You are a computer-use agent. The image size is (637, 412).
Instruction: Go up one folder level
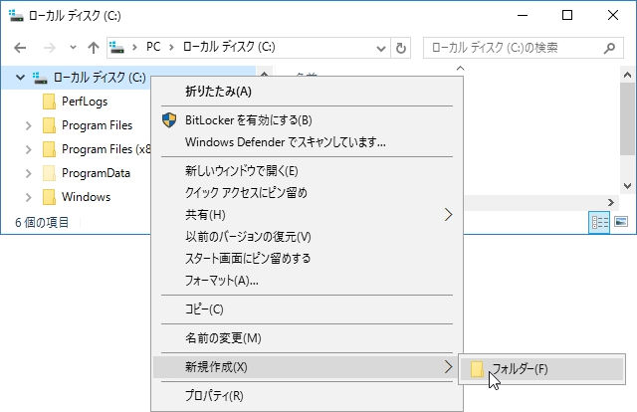94,48
